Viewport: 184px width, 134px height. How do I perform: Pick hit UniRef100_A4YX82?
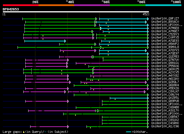pyautogui.click(x=165, y=76)
